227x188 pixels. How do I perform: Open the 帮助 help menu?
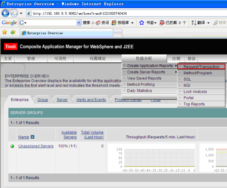(x=192, y=58)
